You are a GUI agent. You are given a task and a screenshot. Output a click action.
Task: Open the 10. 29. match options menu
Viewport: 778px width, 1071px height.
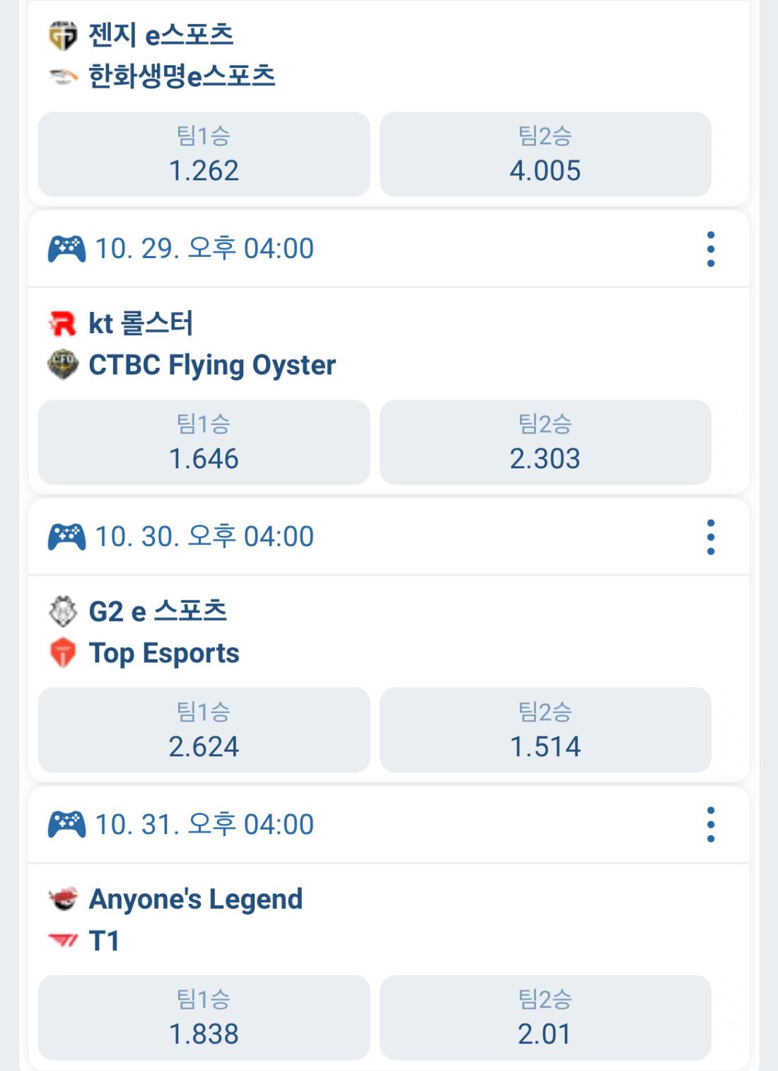coord(710,249)
